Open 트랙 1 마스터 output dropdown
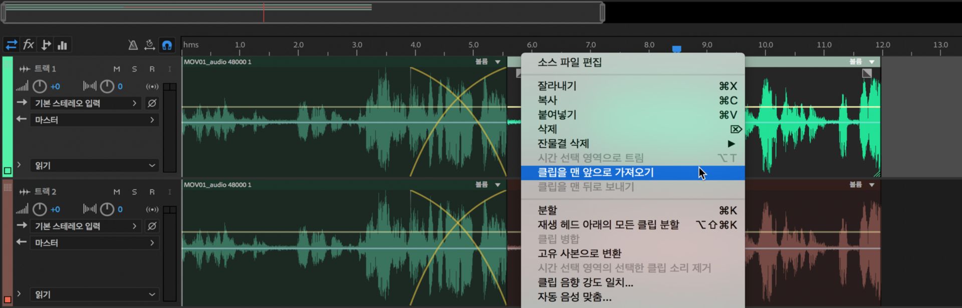The width and height of the screenshot is (962, 308). click(94, 120)
